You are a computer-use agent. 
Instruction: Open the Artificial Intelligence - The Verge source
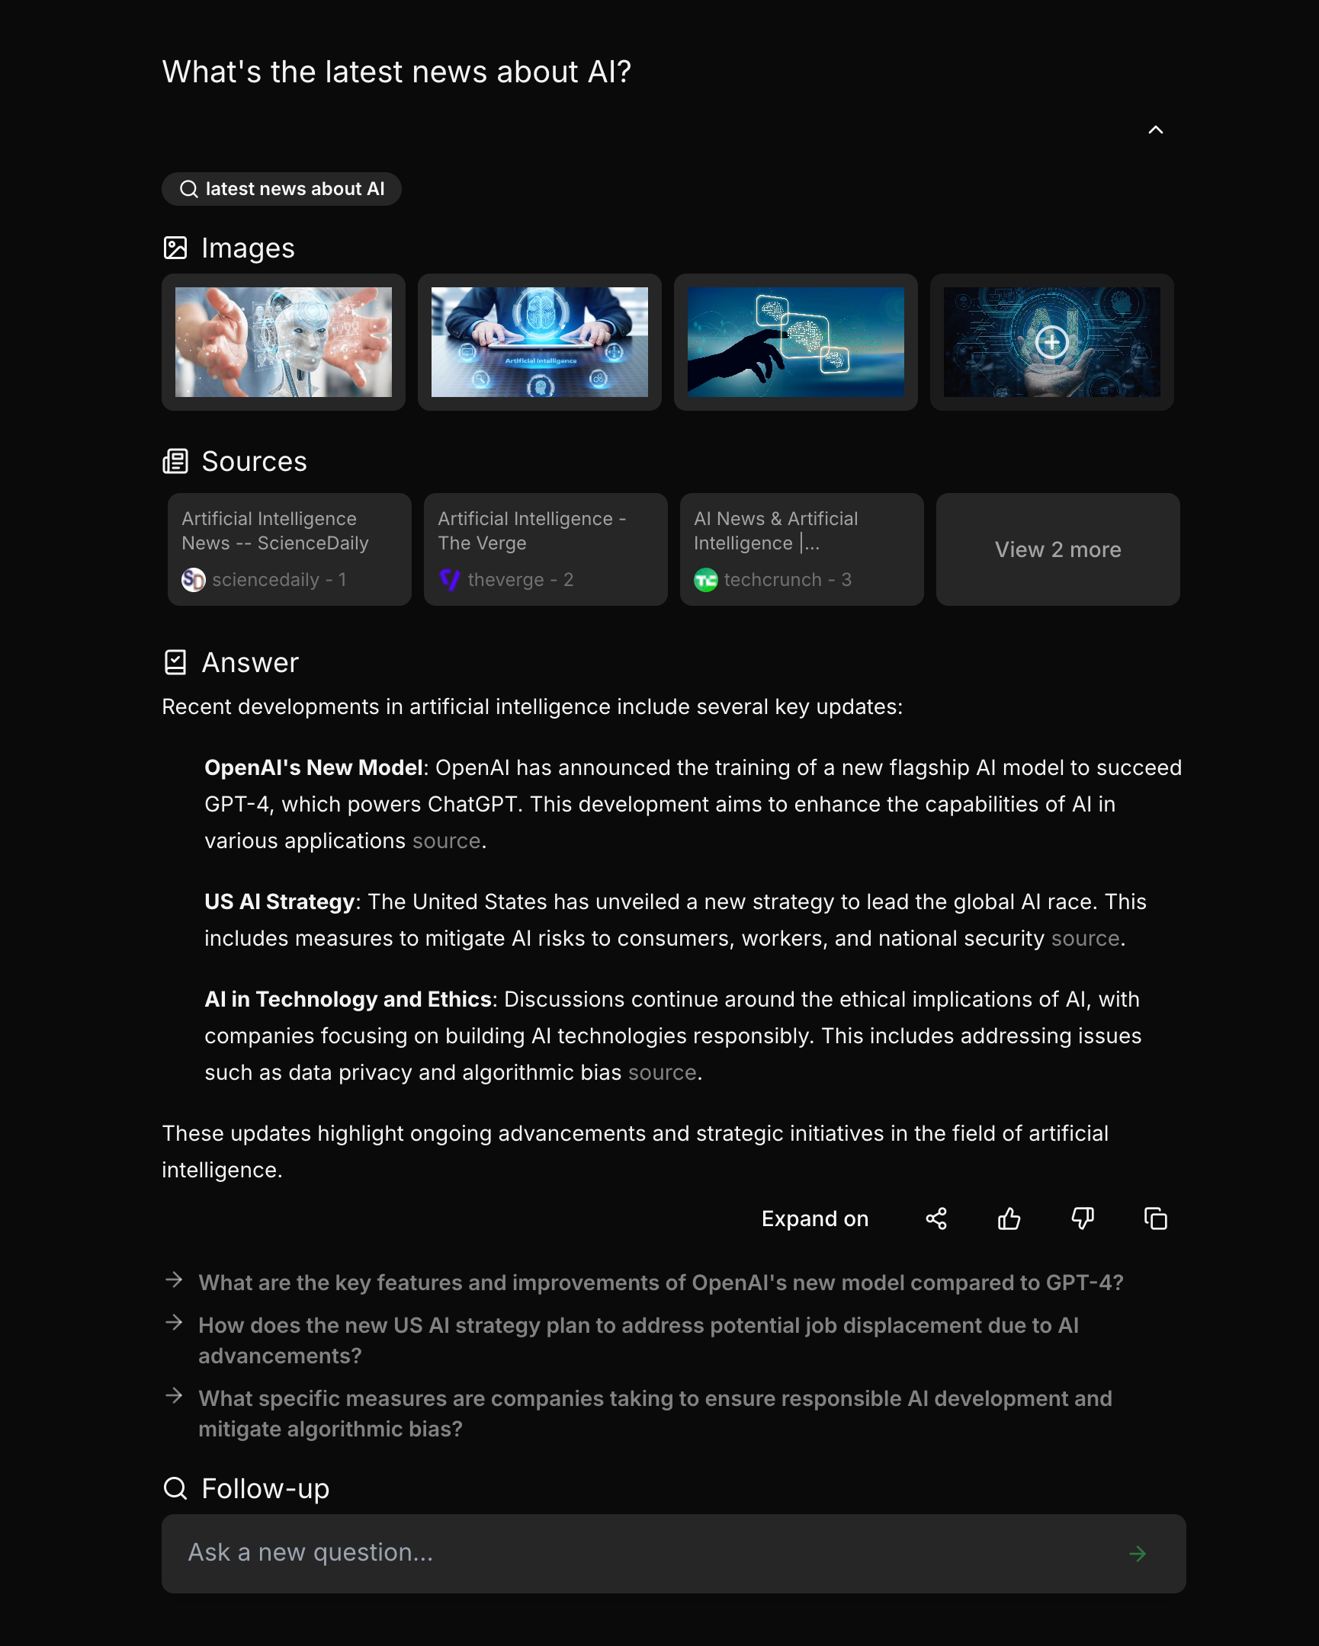[x=545, y=549]
